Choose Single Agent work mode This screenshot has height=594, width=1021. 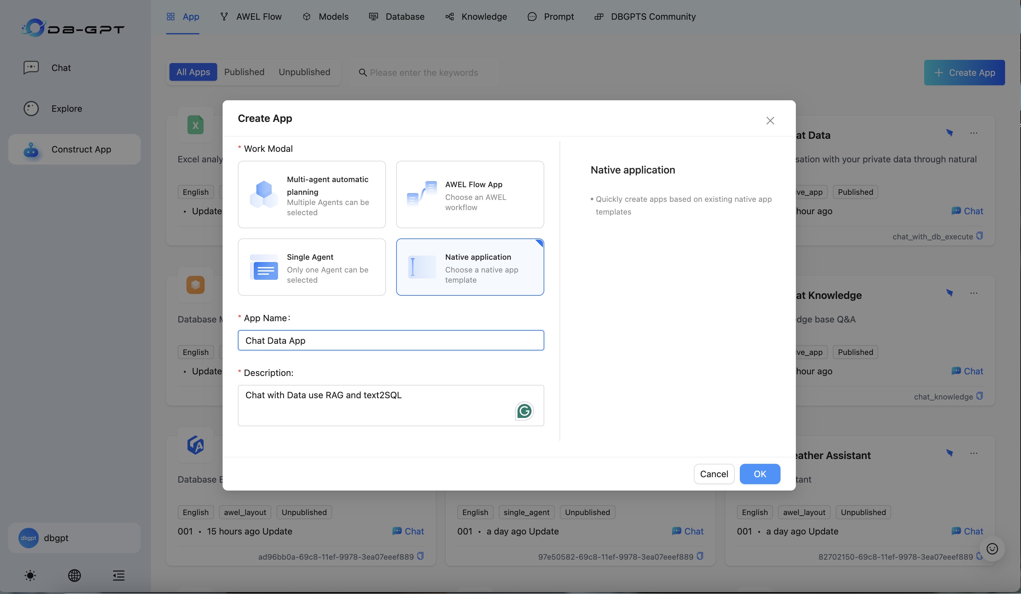[311, 267]
